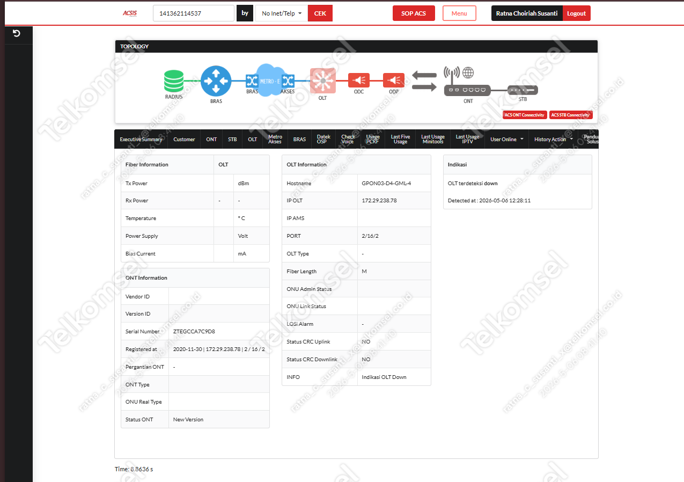Select the Last Usage IPTV tab
Image resolution: width=684 pixels, height=482 pixels.
pos(468,140)
